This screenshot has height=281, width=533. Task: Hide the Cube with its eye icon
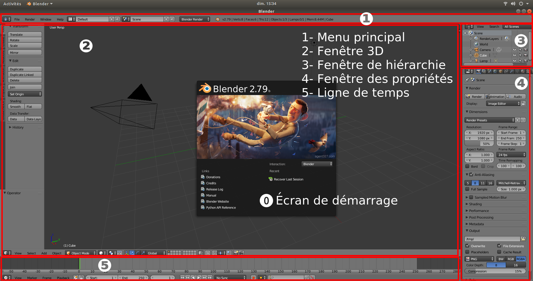click(515, 55)
